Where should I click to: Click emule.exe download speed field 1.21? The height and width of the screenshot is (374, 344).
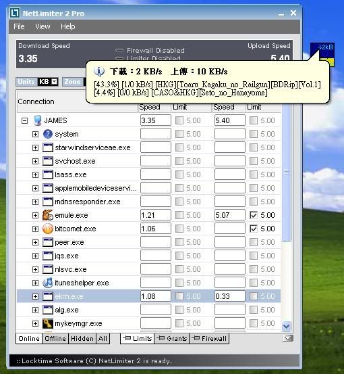coord(156,215)
